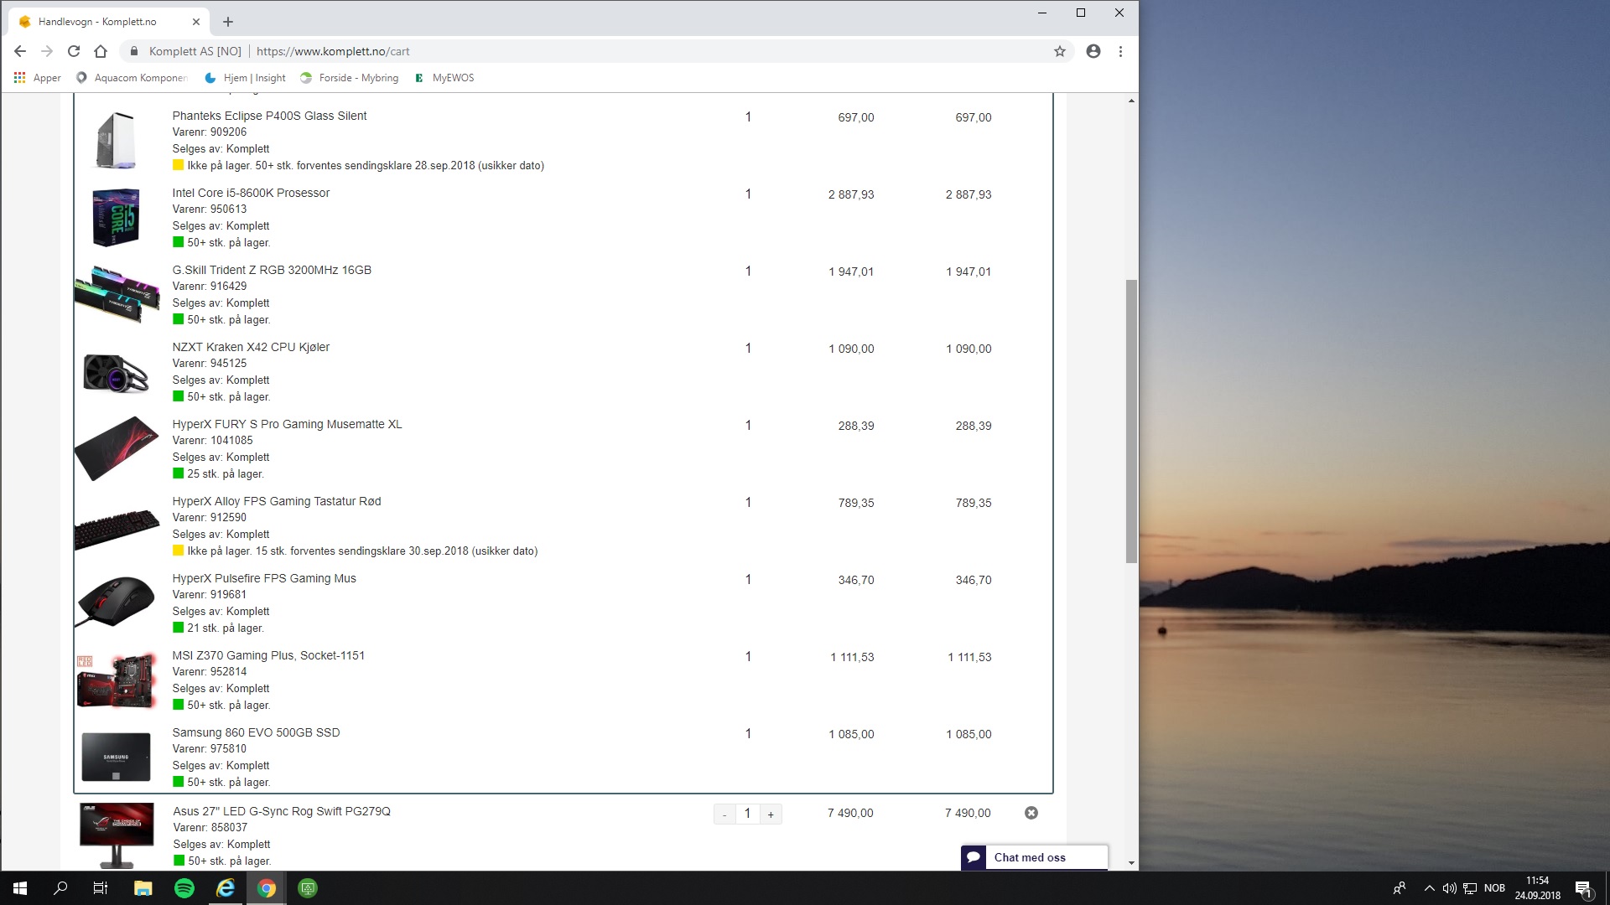Open HyperX FURY S Pro Gaming Musematte XL

tap(287, 424)
